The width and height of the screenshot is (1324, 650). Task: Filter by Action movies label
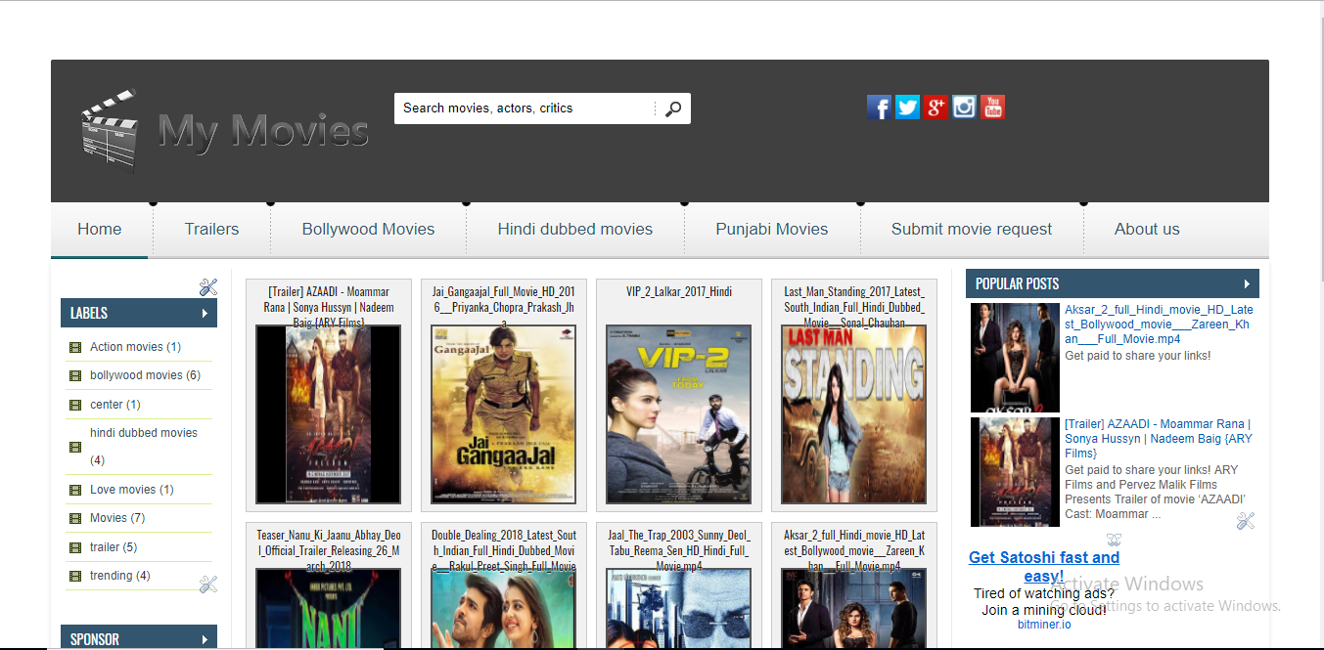(x=135, y=347)
